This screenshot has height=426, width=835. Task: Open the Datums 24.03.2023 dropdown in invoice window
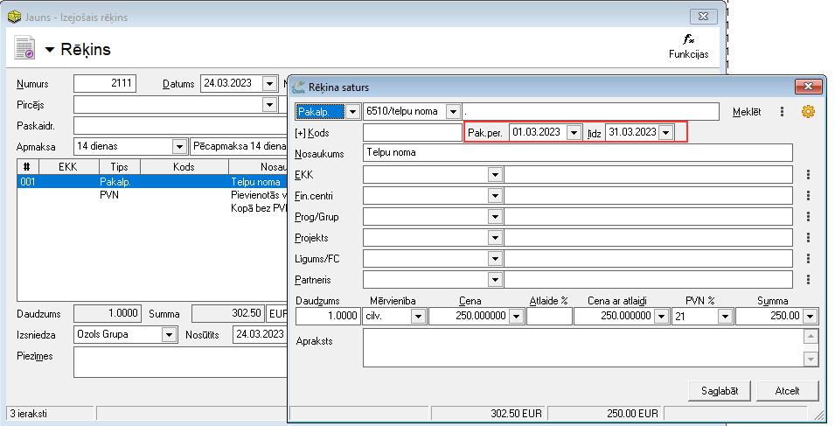pyautogui.click(x=270, y=84)
